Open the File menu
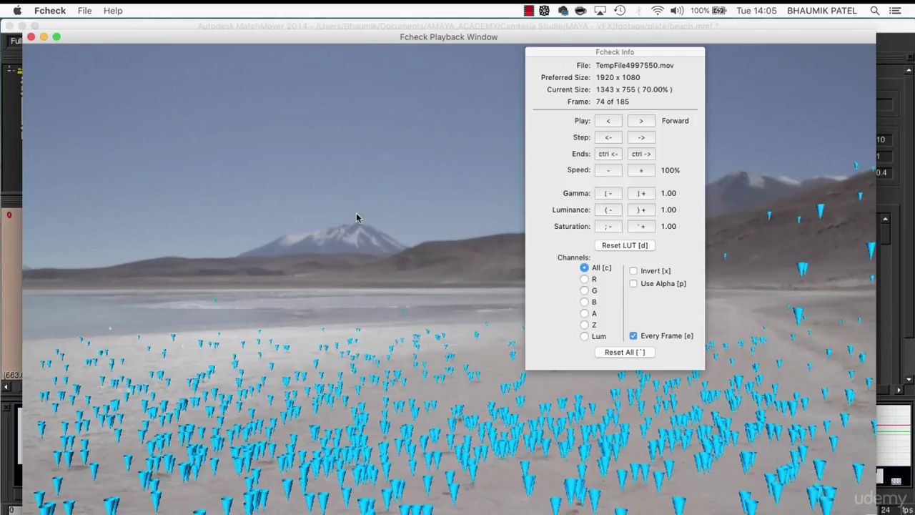The width and height of the screenshot is (915, 515). 84,10
